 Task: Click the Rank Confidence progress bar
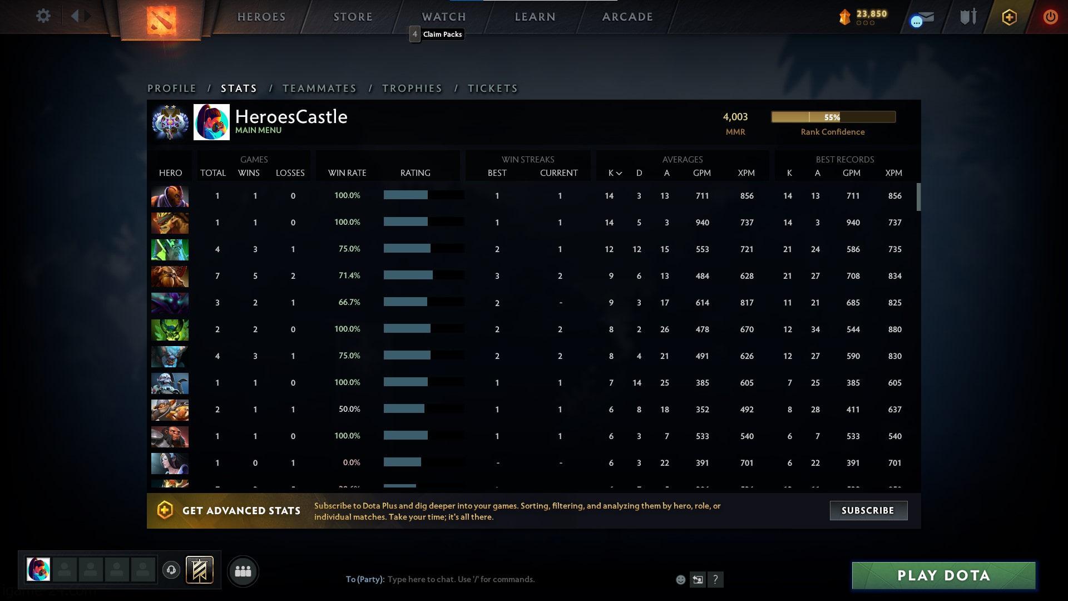pos(833,117)
